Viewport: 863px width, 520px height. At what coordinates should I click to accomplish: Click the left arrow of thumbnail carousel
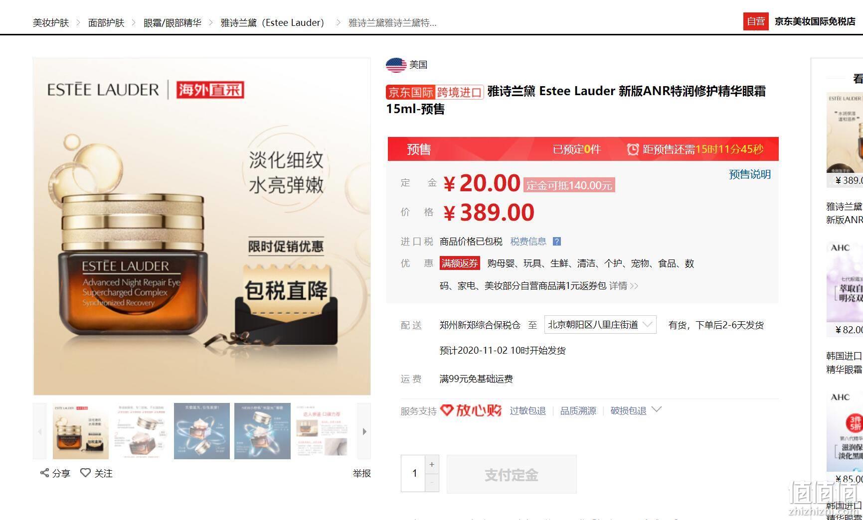coord(40,431)
